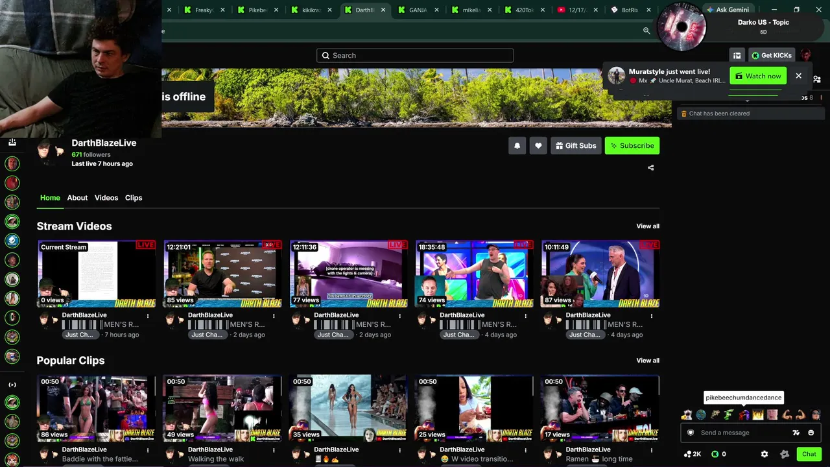Screen dimensions: 830x467
Task: Open the share icon below Subscribe
Action: click(x=650, y=167)
